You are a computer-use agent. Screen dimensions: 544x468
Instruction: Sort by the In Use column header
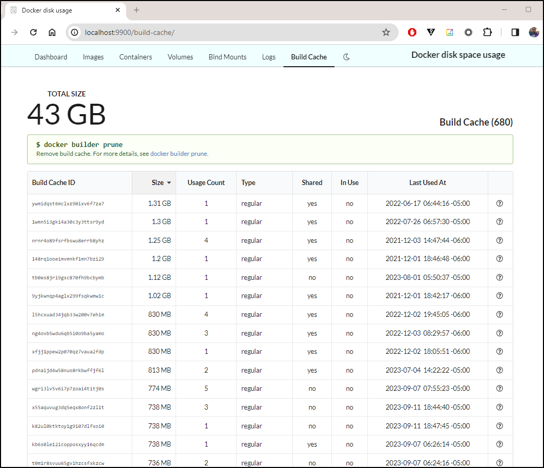[x=349, y=182]
